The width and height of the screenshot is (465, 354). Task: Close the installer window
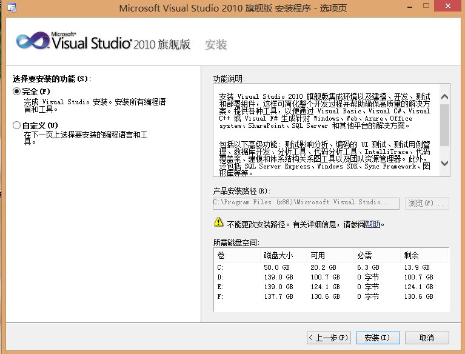[x=448, y=6]
